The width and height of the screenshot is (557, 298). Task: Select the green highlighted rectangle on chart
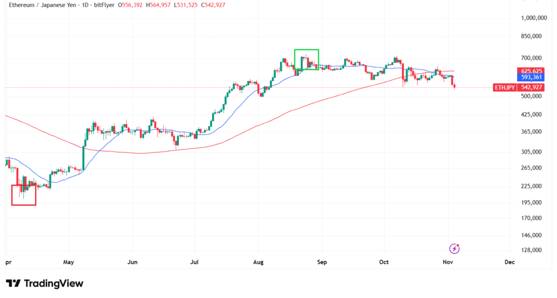[x=306, y=59]
